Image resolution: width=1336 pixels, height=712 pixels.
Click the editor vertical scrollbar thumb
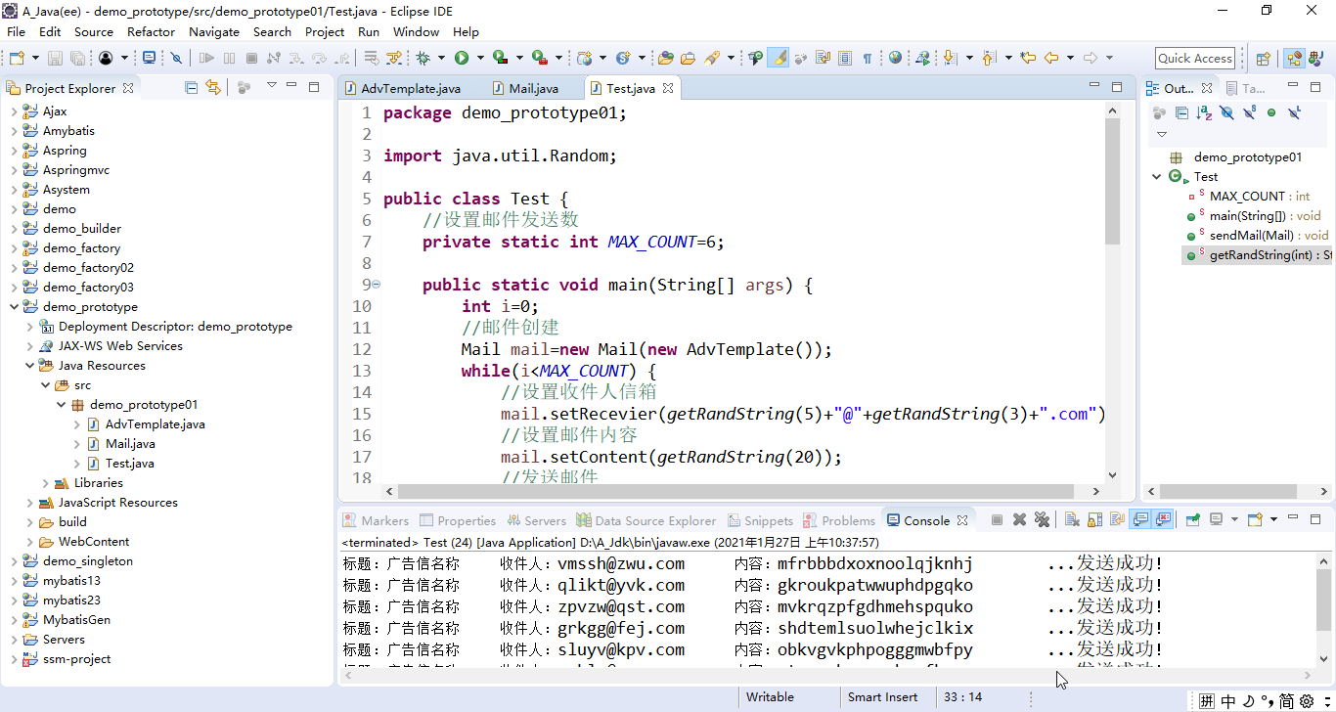point(1112,182)
